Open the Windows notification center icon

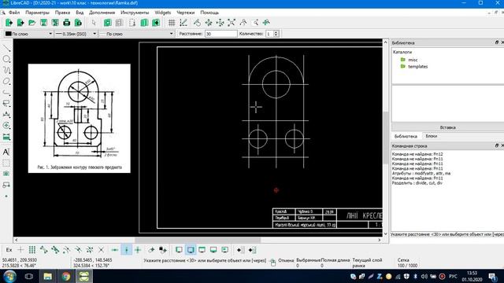[x=492, y=276]
